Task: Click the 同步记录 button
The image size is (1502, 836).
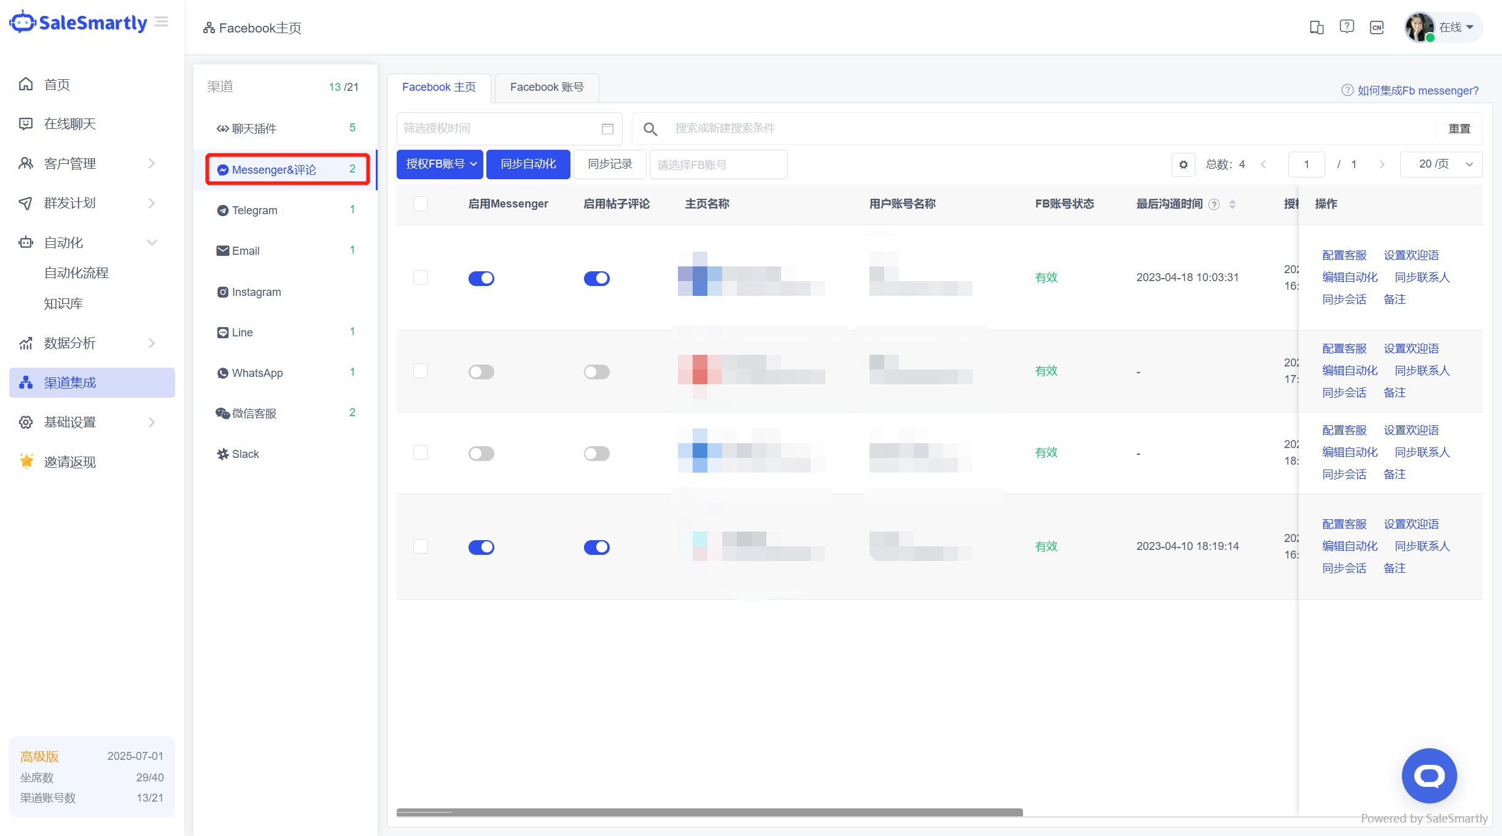Action: point(610,164)
